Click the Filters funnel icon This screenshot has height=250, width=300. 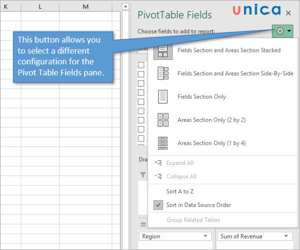[142, 174]
